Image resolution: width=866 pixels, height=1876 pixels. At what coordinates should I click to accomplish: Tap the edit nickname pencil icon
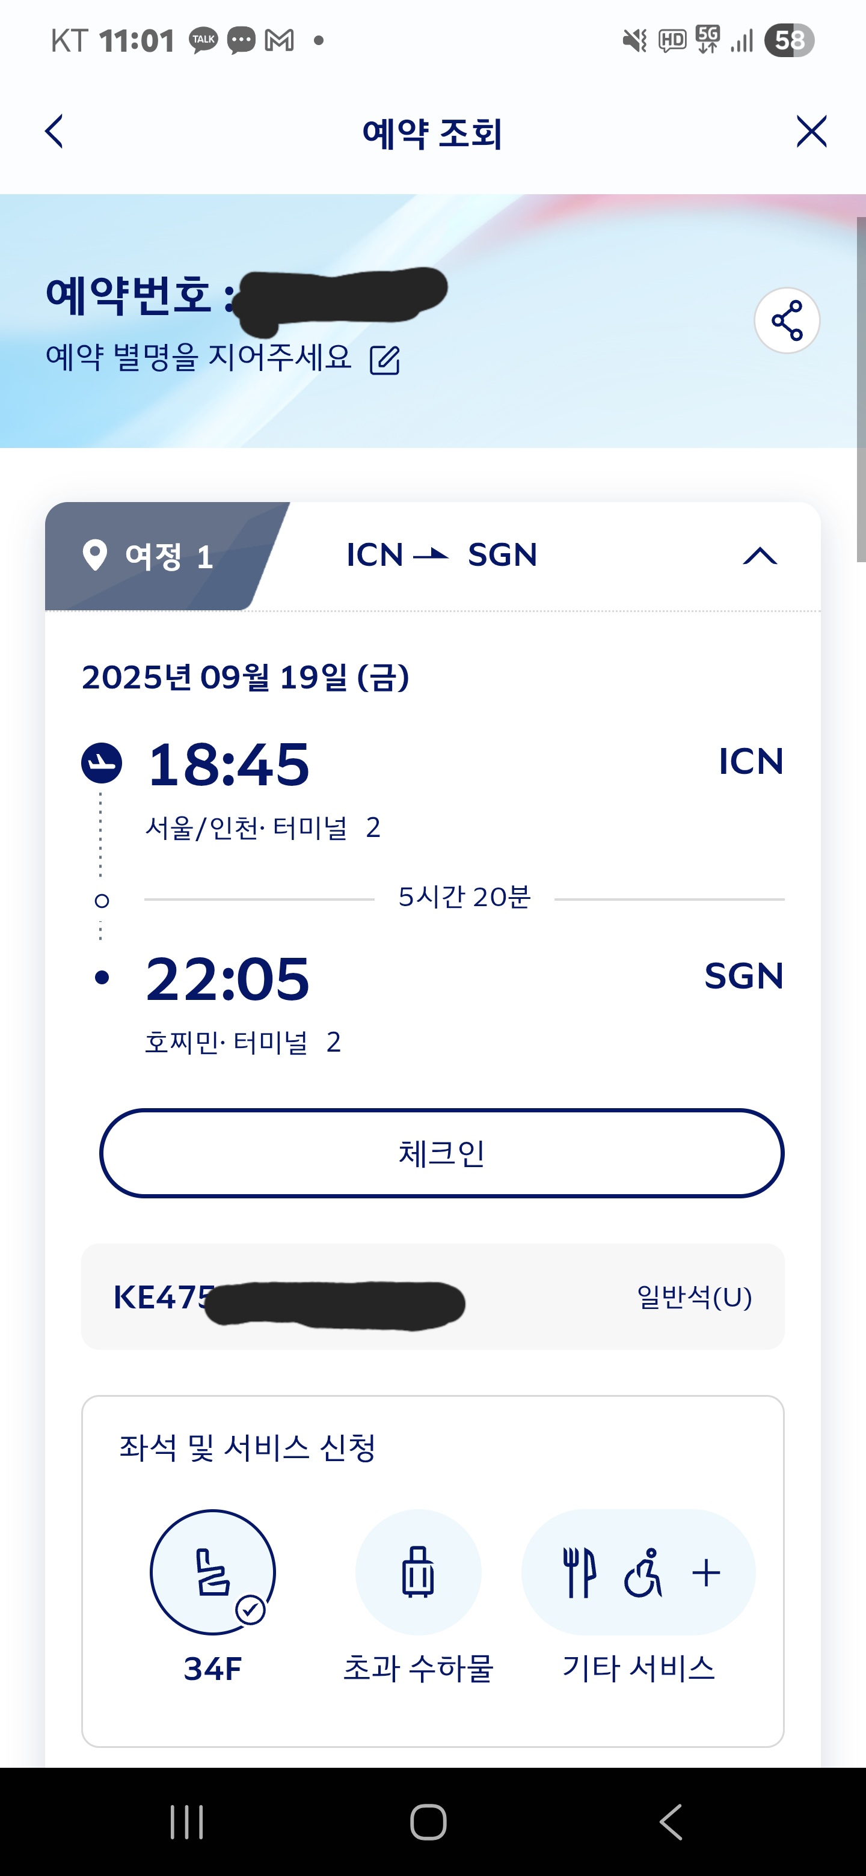[x=384, y=360]
